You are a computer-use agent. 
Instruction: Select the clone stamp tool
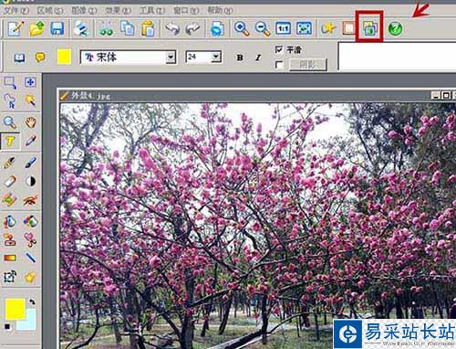coord(10,239)
